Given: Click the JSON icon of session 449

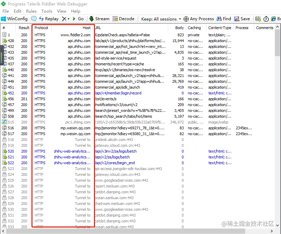Looking at the screenshot, I should (4, 81).
